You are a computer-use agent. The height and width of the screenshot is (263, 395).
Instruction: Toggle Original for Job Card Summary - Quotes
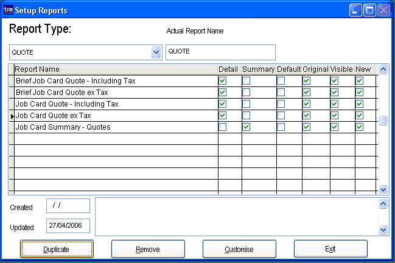click(307, 127)
